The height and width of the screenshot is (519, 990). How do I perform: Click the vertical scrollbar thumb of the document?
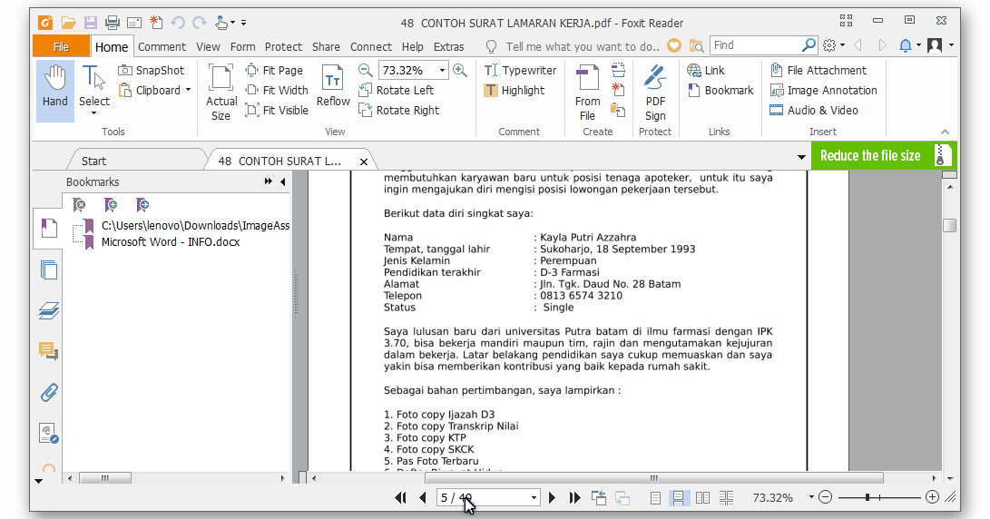(949, 225)
